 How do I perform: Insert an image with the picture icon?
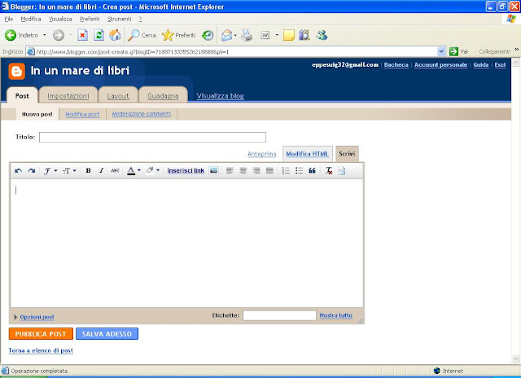pyautogui.click(x=213, y=170)
